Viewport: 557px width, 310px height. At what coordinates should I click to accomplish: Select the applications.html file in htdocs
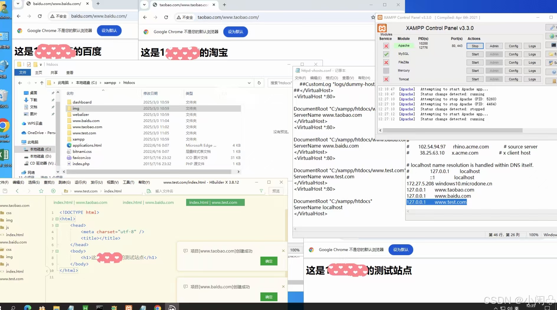87,145
